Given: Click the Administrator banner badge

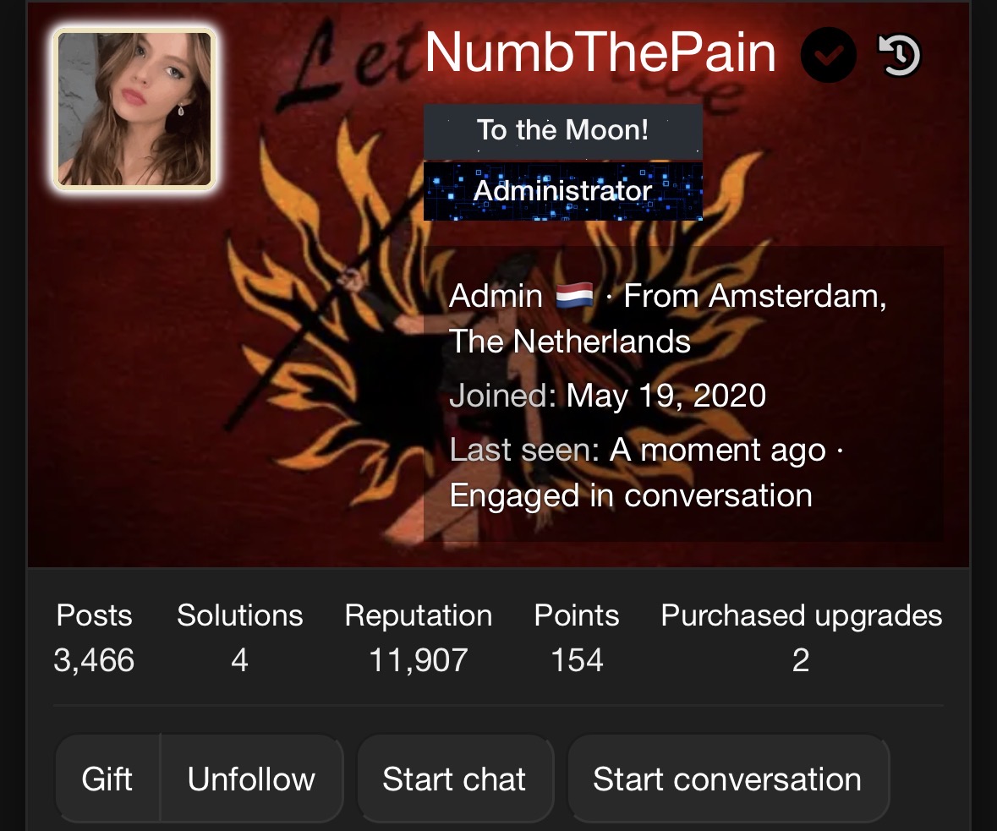Looking at the screenshot, I should click(x=562, y=191).
